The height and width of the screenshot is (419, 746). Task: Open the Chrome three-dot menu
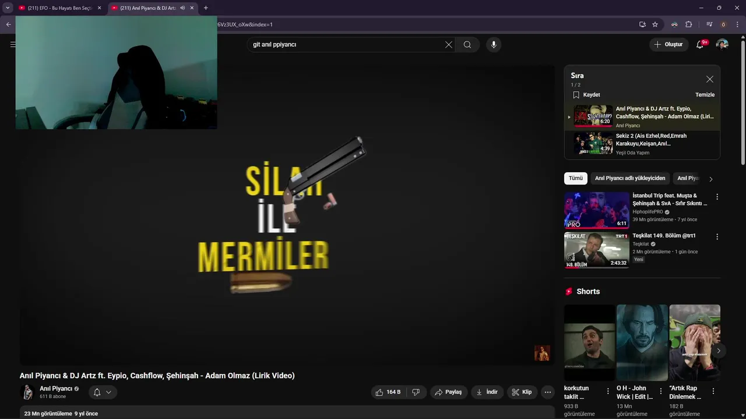(x=737, y=24)
